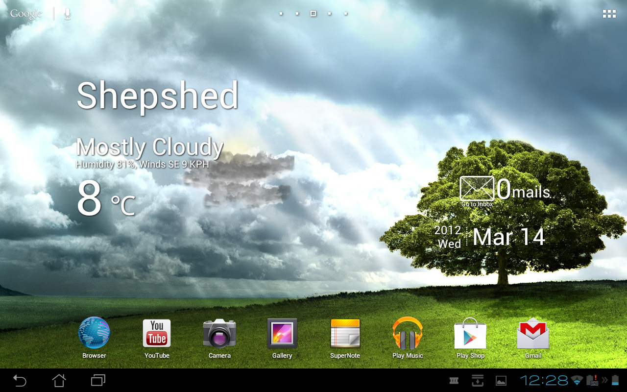The height and width of the screenshot is (392, 627).
Task: Open the picture notification icon
Action: pos(501,381)
